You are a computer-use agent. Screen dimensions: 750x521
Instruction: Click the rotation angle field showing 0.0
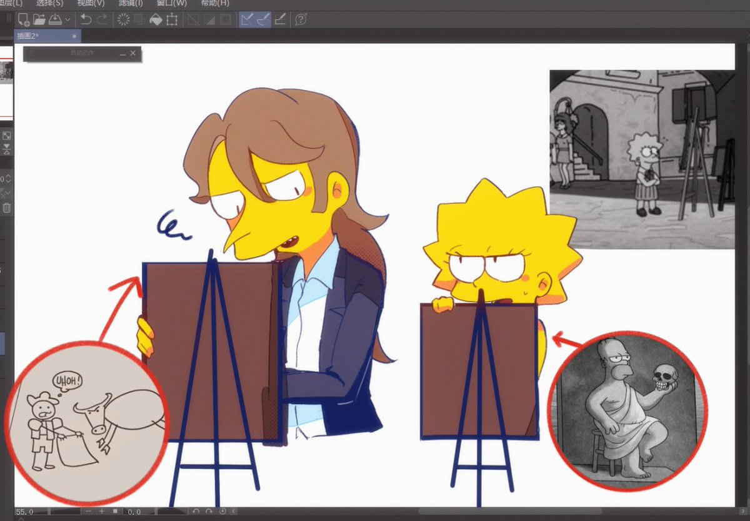click(135, 512)
